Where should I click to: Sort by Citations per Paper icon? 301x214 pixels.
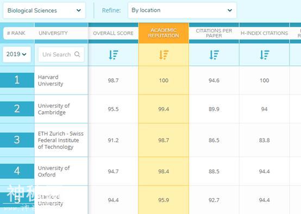[214, 55]
